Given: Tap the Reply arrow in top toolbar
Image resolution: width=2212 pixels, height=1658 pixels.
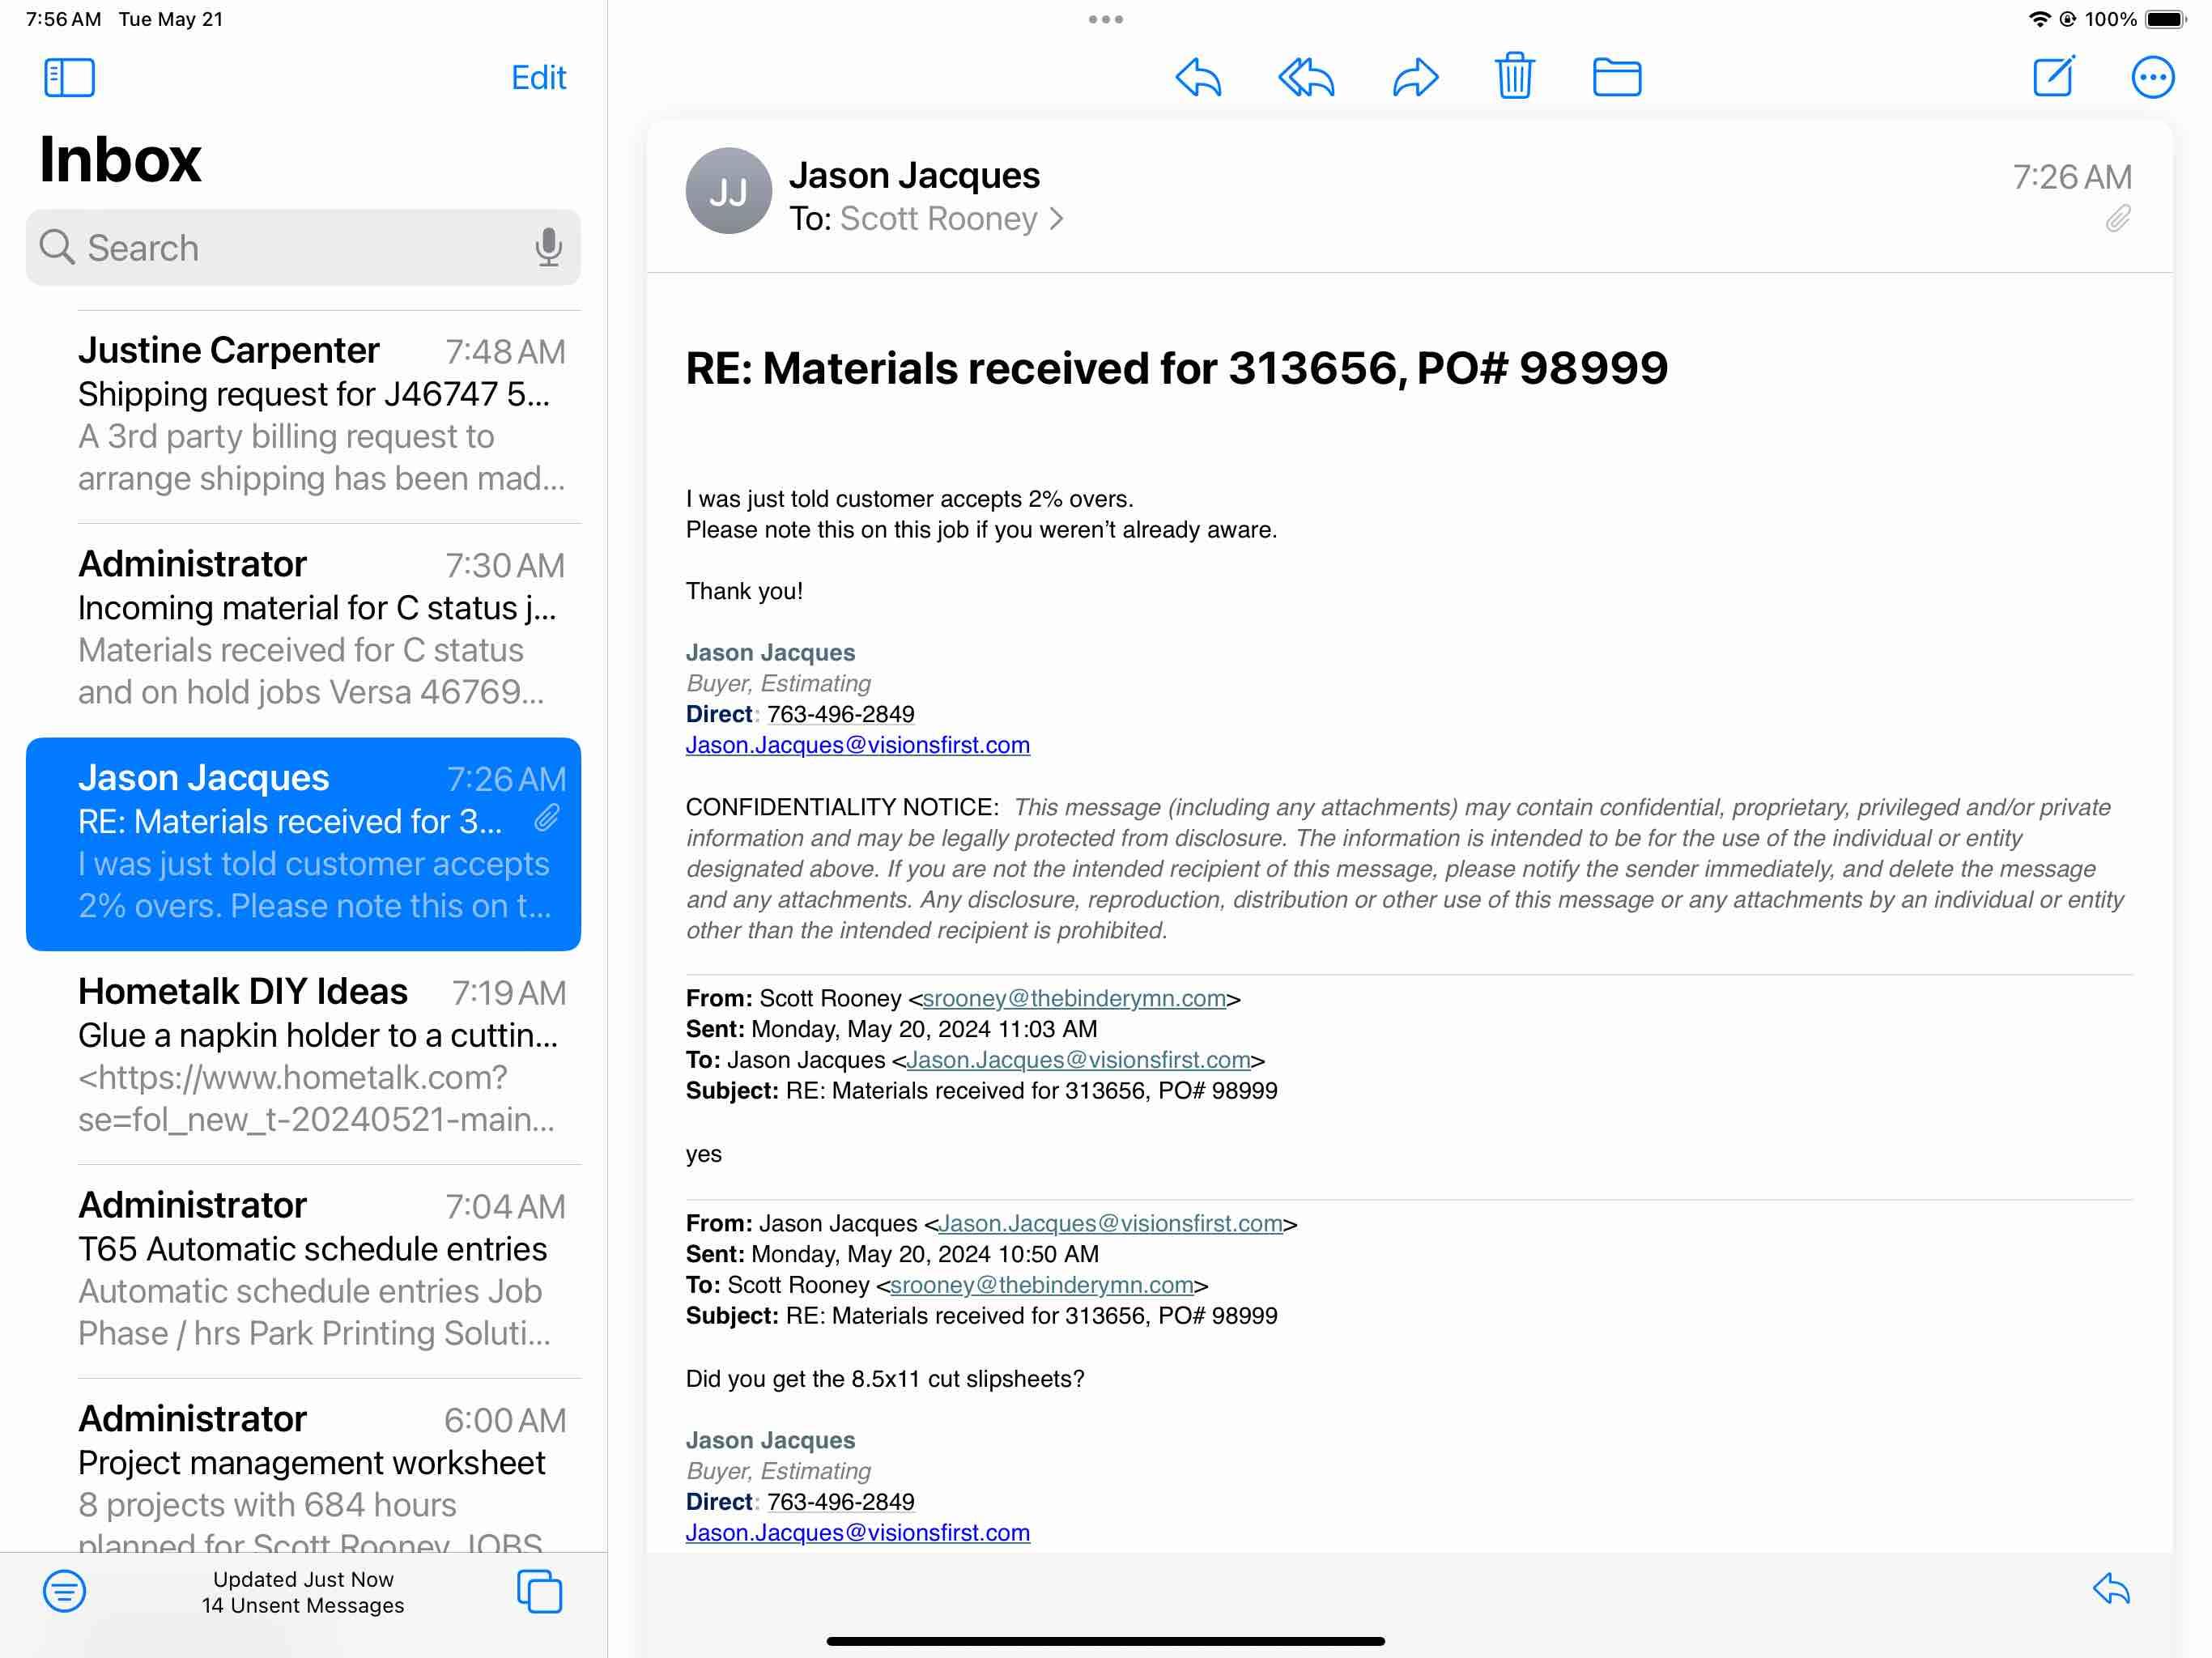Looking at the screenshot, I should click(1198, 77).
